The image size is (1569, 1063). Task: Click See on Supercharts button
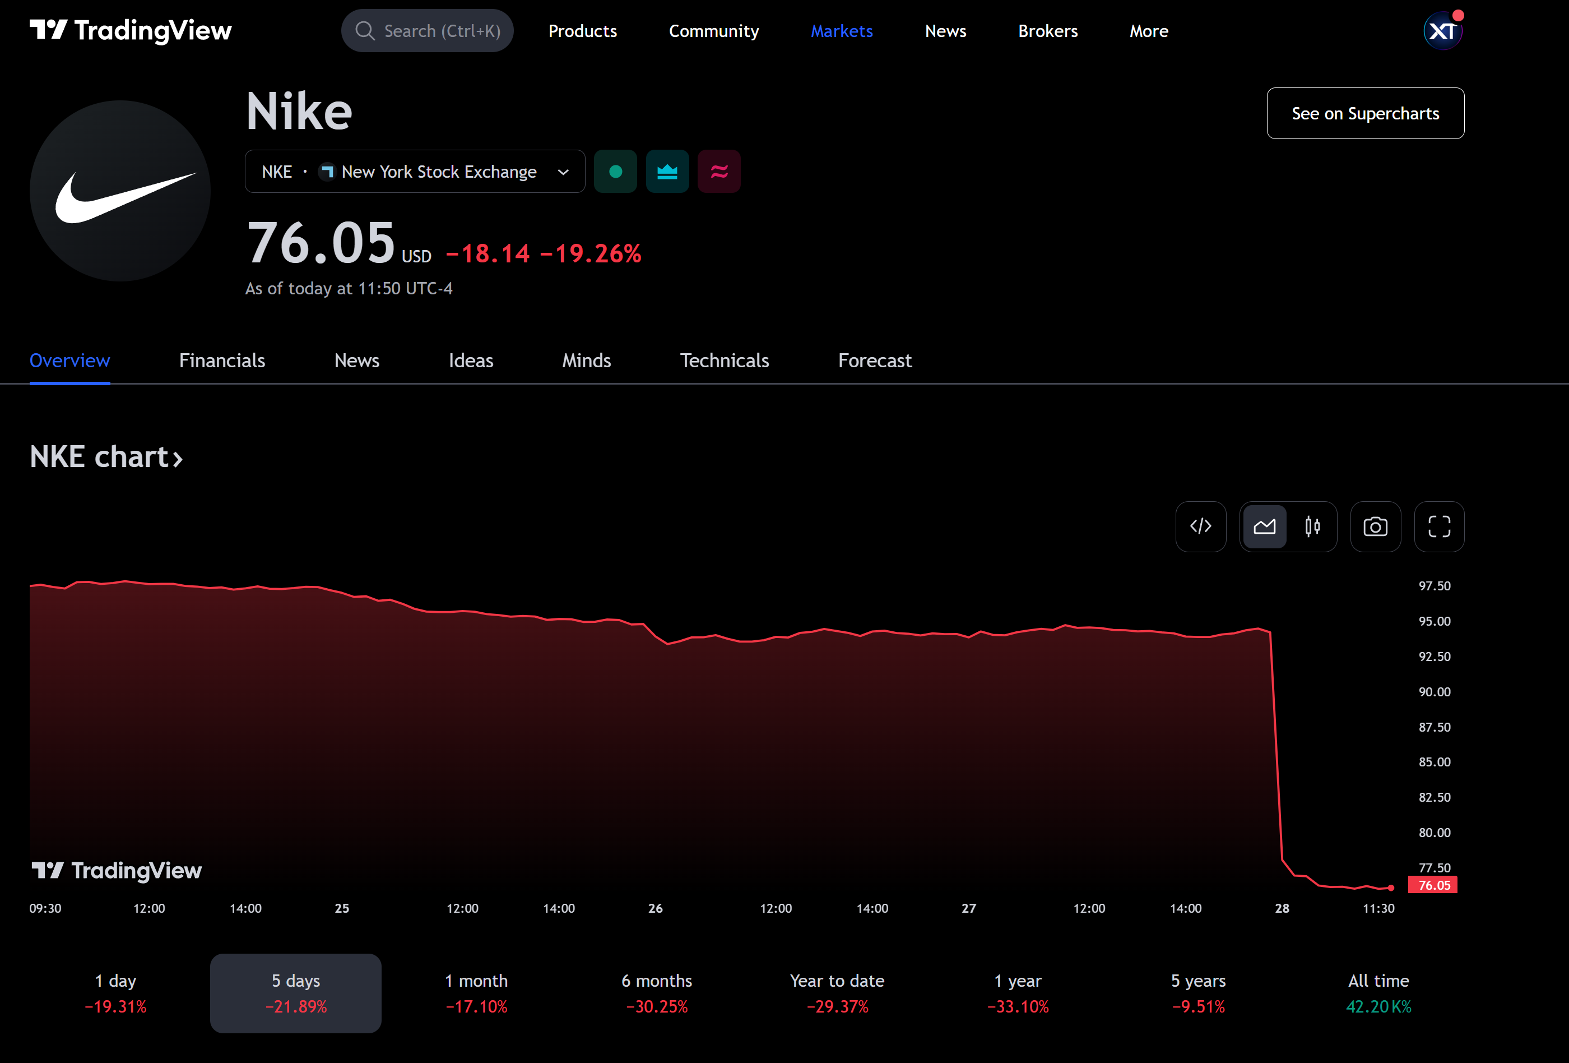1364,113
